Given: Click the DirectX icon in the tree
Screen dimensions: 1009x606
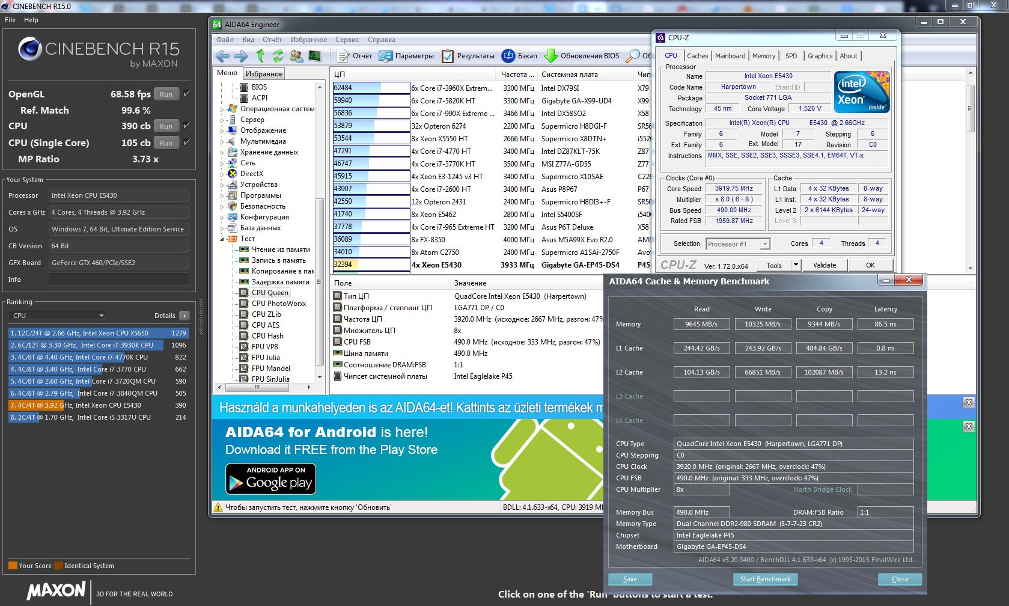Looking at the screenshot, I should tap(232, 174).
